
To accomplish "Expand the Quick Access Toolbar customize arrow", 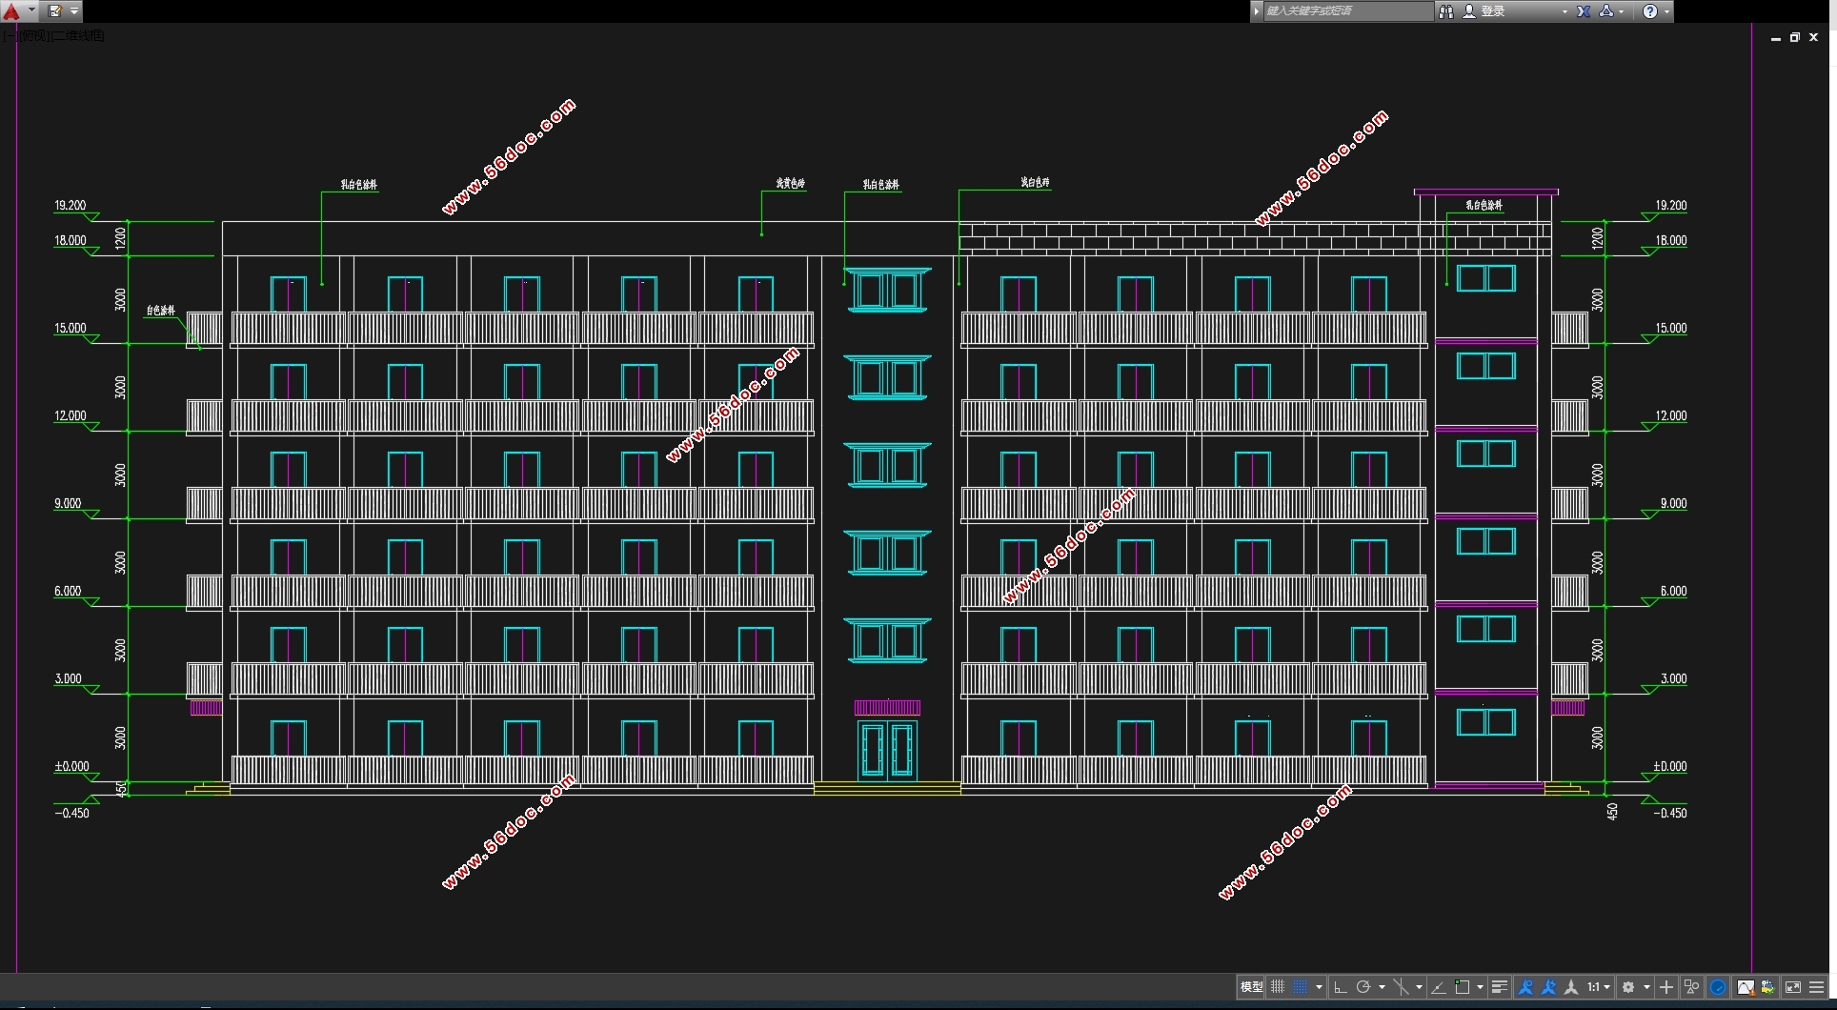I will coord(74,11).
